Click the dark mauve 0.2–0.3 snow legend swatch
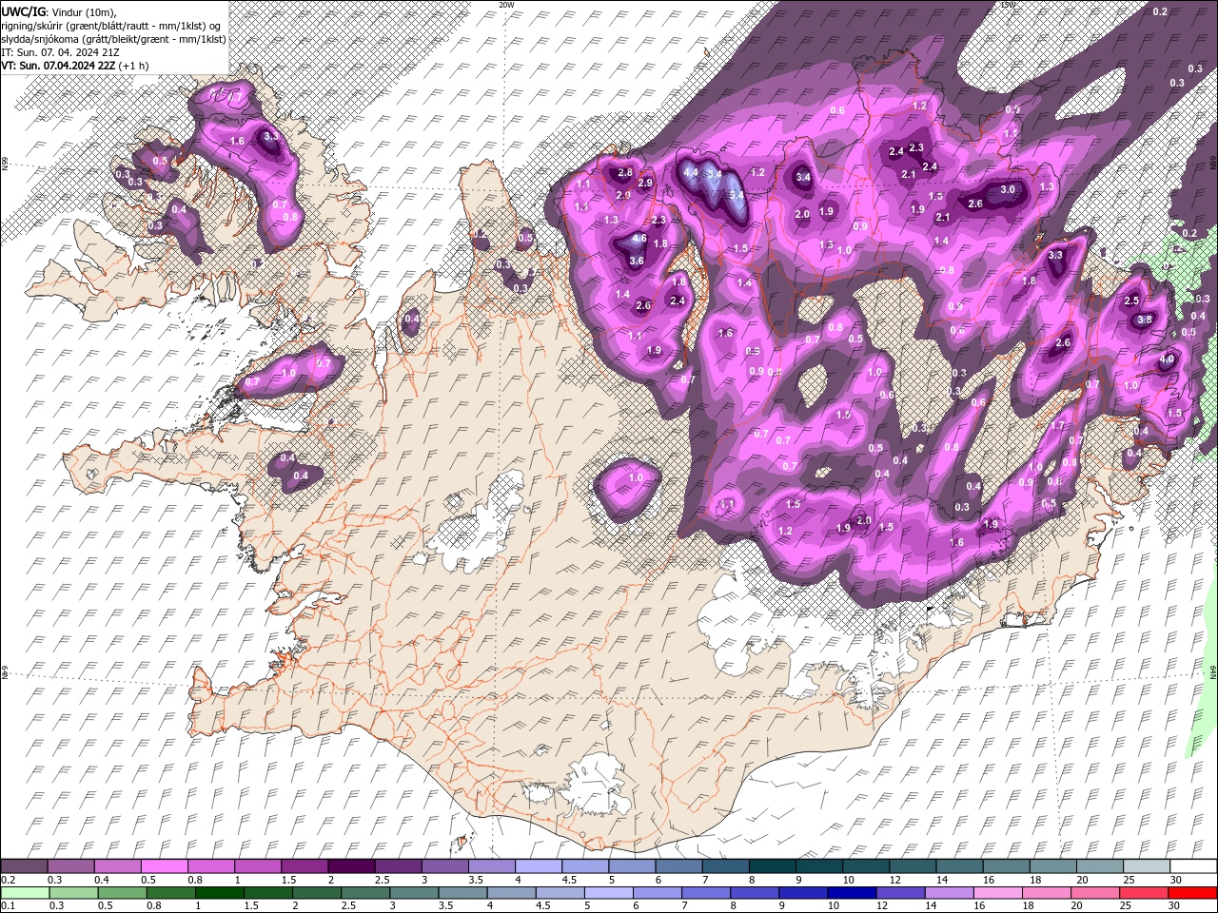Screen dimensions: 1218x913 coord(25,866)
